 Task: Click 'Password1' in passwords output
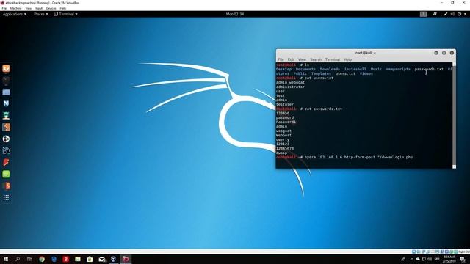(x=286, y=122)
